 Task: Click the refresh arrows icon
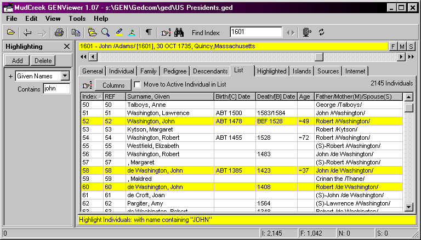click(x=322, y=32)
